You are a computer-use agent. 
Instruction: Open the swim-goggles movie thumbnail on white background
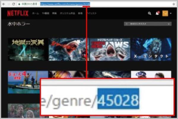[x=151, y=74]
